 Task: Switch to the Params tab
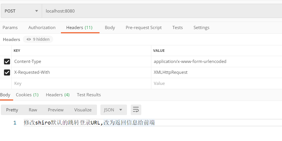tap(10, 28)
